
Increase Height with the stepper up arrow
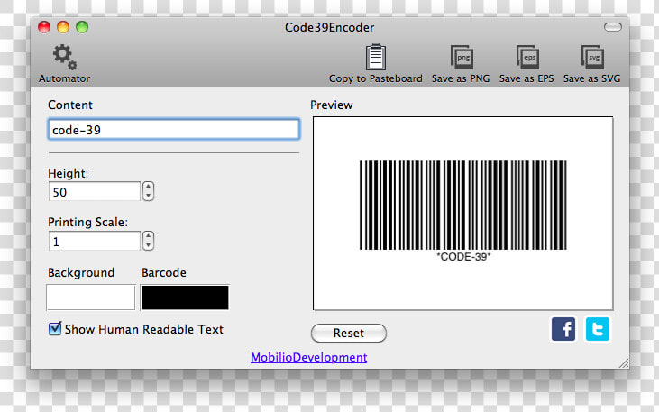(x=148, y=187)
